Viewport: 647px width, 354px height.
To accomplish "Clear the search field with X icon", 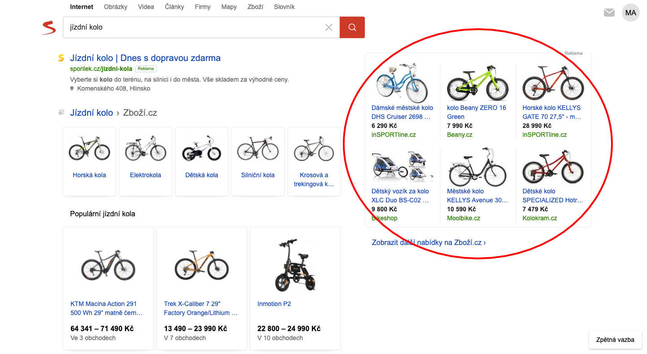I will [x=329, y=27].
